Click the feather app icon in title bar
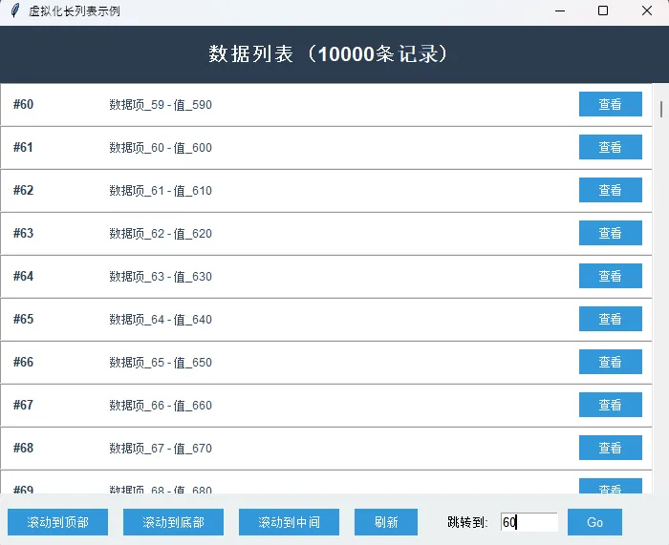 pyautogui.click(x=14, y=11)
